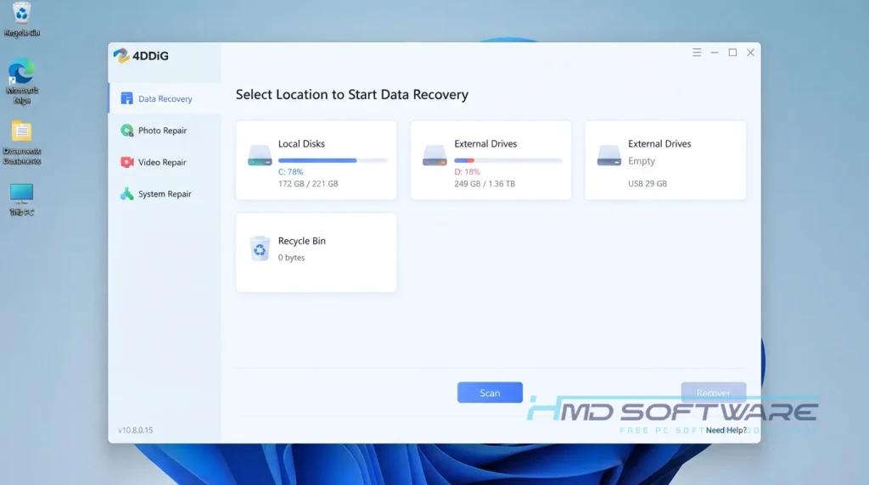Screen dimensions: 869x485
Task: Select the empty USB 29 GB drive icon
Action: [x=608, y=155]
